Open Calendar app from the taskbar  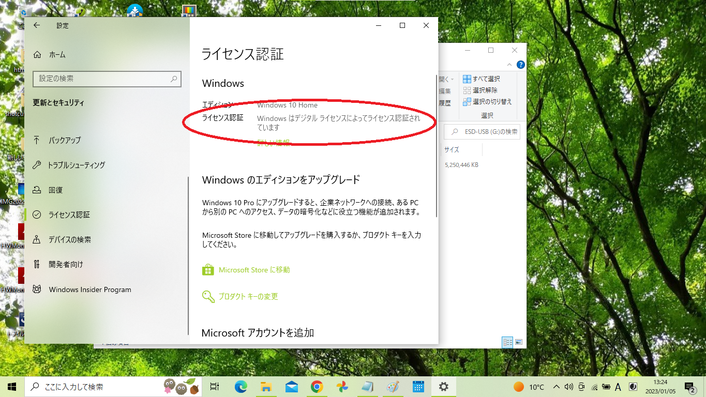click(418, 387)
